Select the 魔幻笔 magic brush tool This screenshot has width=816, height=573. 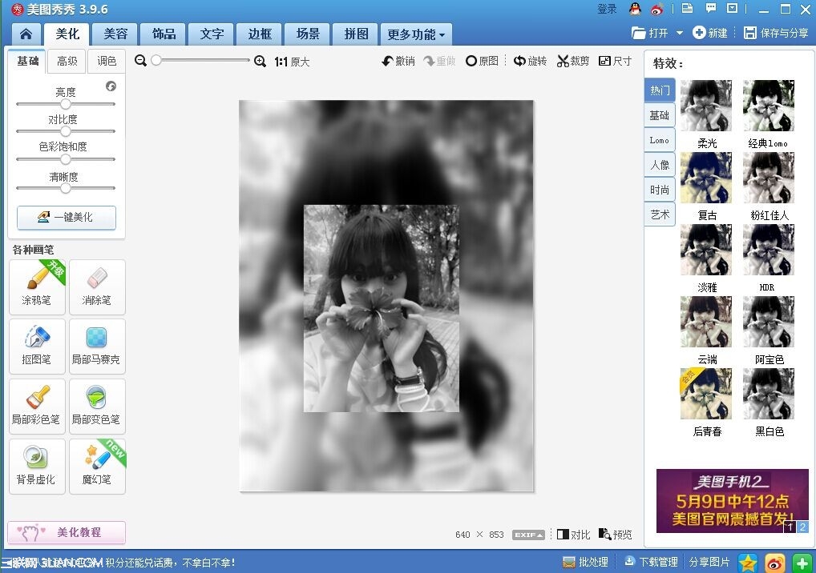pyautogui.click(x=97, y=467)
